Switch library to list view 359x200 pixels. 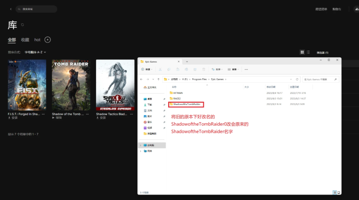click(308, 52)
